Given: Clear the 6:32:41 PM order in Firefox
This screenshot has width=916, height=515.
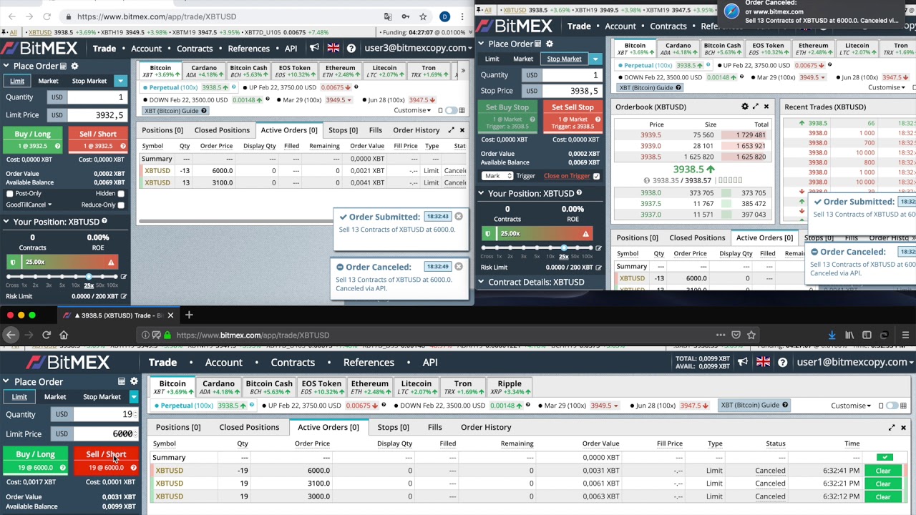Looking at the screenshot, I should point(883,471).
